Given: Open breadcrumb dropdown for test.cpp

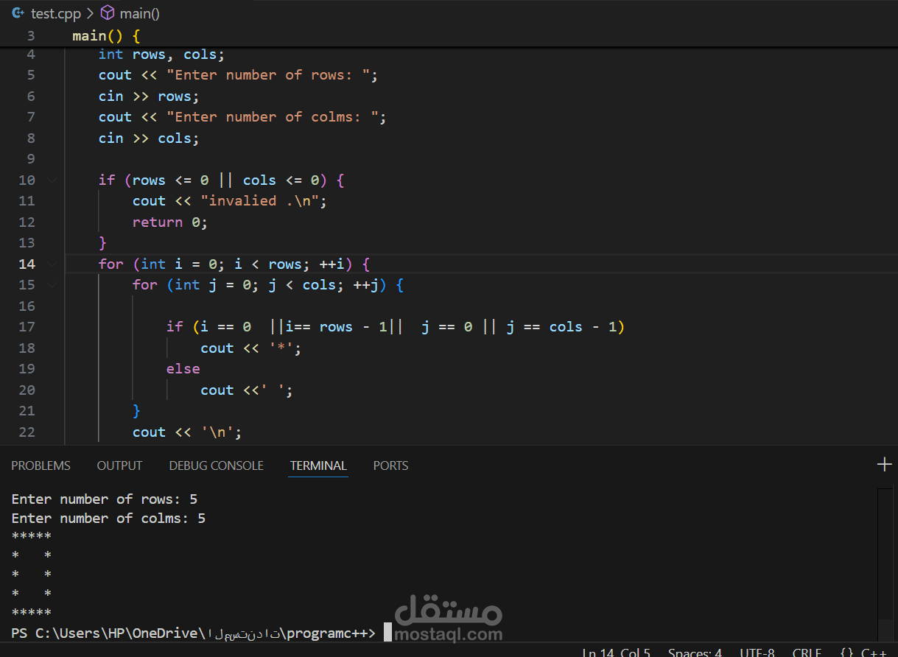Looking at the screenshot, I should pyautogui.click(x=56, y=13).
